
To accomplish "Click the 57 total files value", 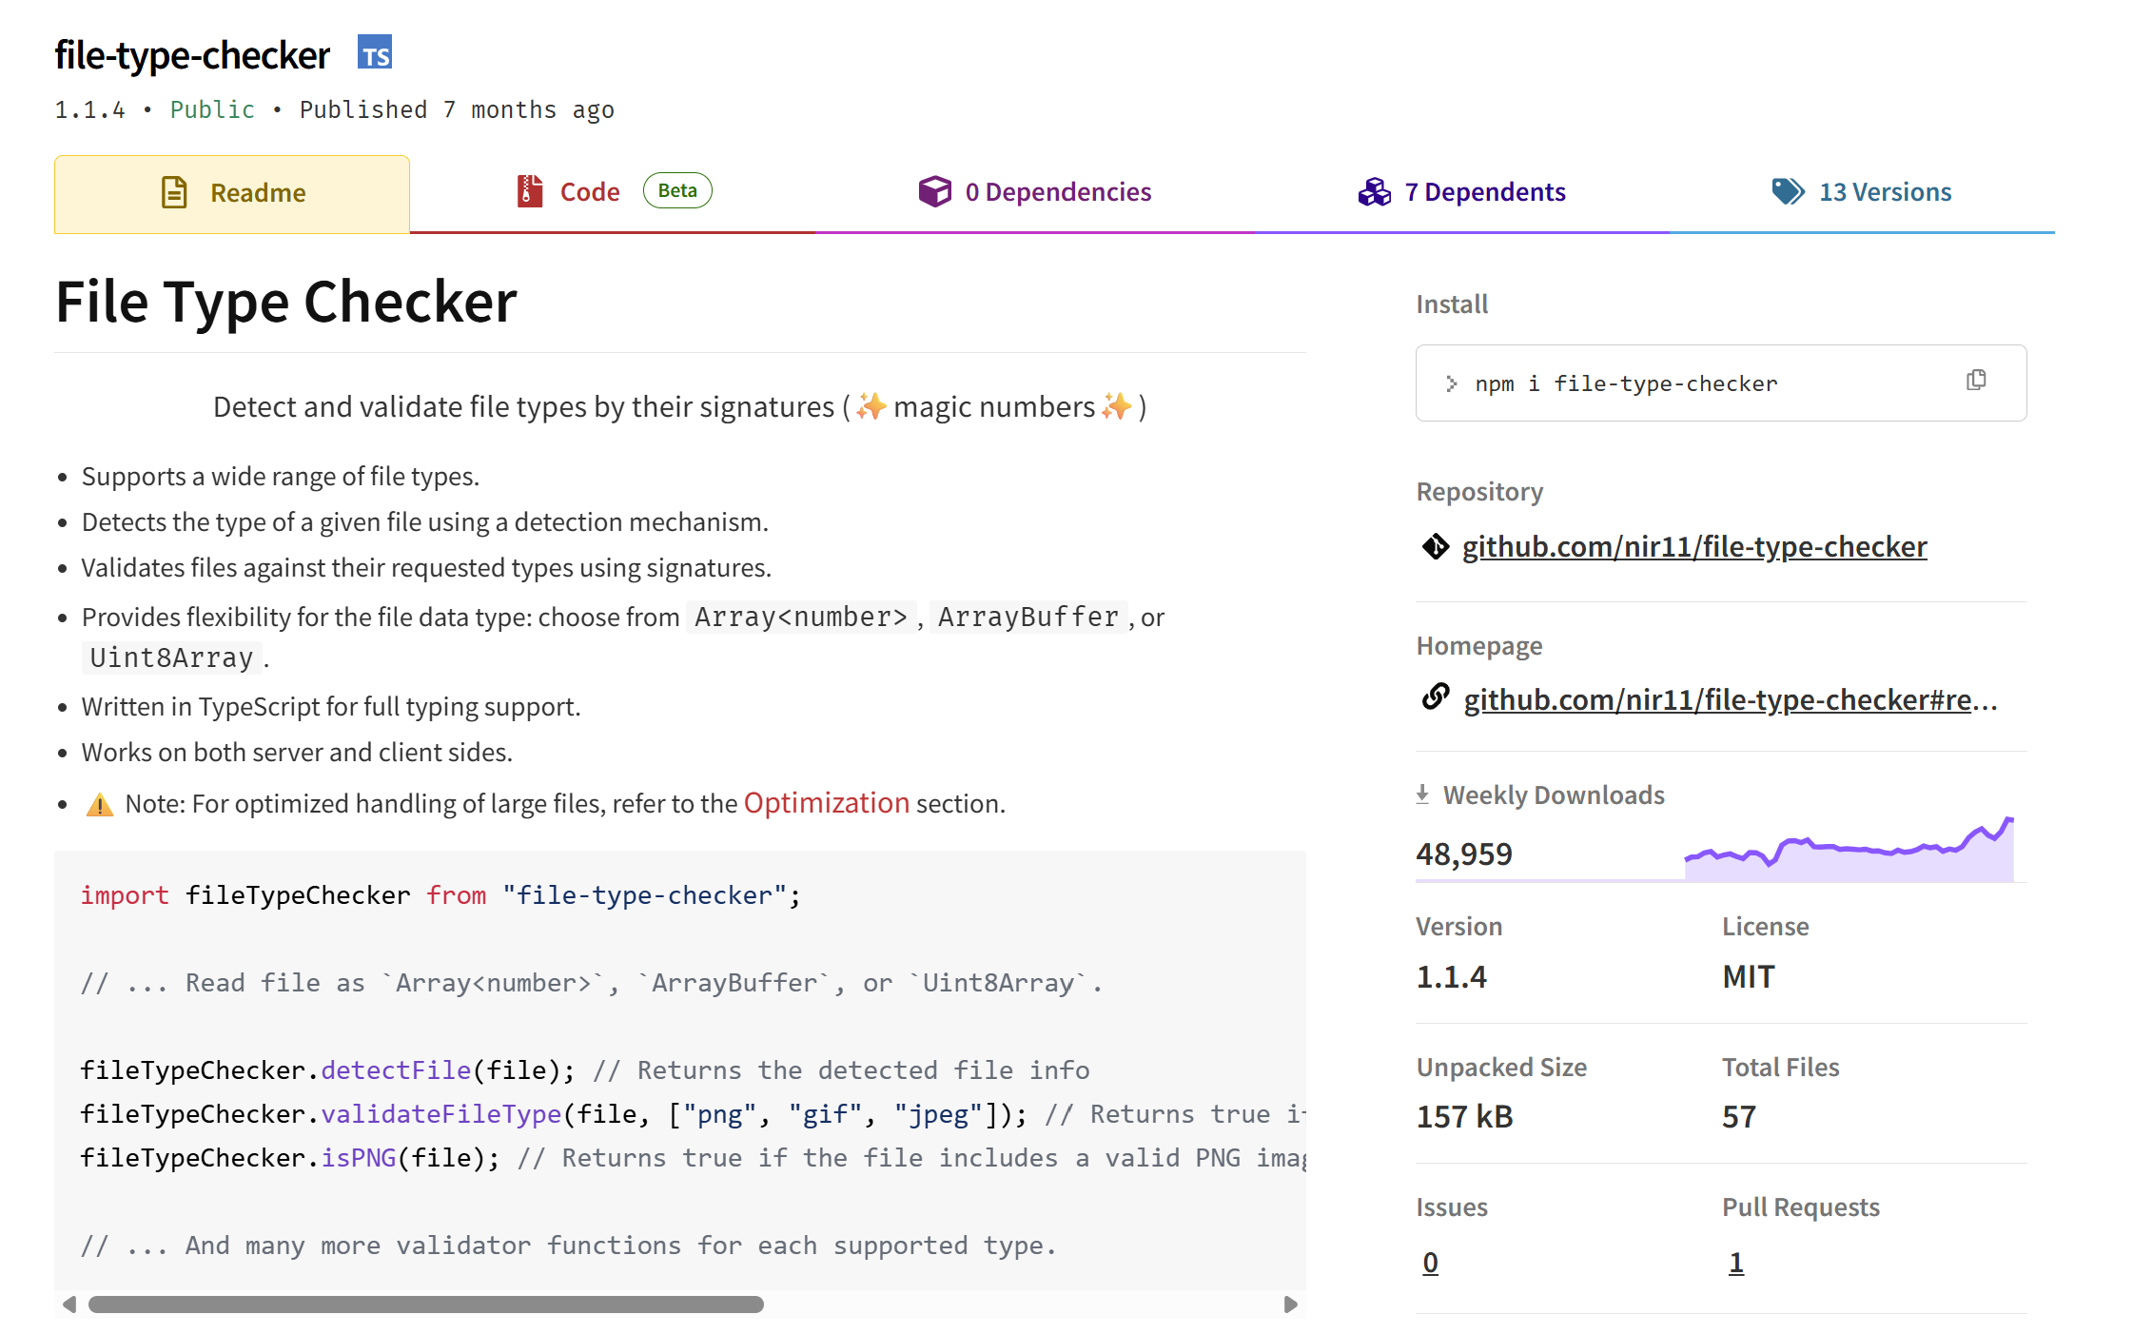I will click(x=1738, y=1116).
